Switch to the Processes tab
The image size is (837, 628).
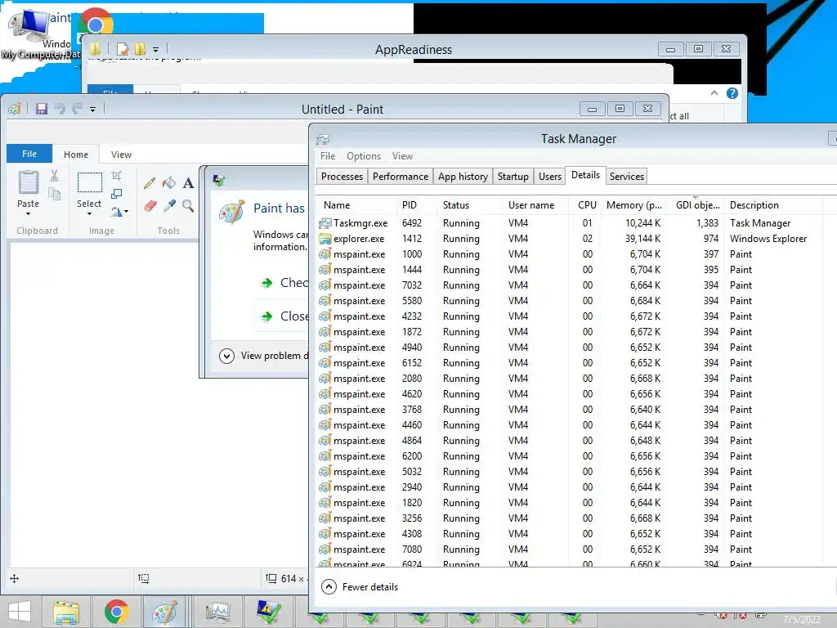click(342, 177)
